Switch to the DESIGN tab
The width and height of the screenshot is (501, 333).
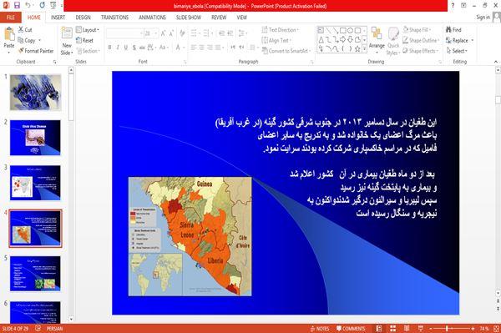[83, 18]
